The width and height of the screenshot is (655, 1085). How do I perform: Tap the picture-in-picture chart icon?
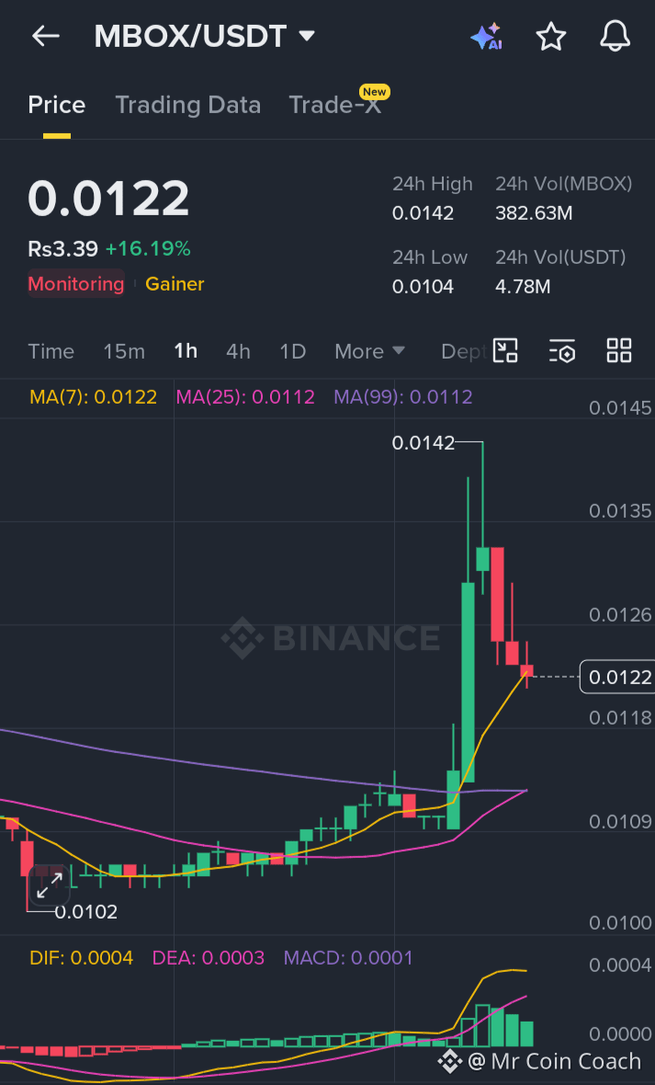point(505,351)
